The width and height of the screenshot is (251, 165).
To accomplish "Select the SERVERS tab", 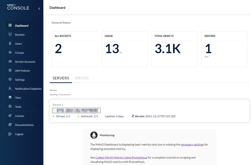I will pyautogui.click(x=61, y=78).
